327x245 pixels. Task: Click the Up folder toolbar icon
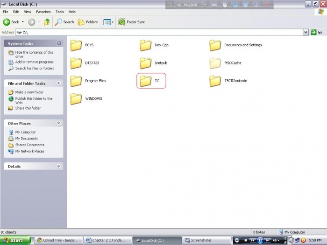pos(47,22)
